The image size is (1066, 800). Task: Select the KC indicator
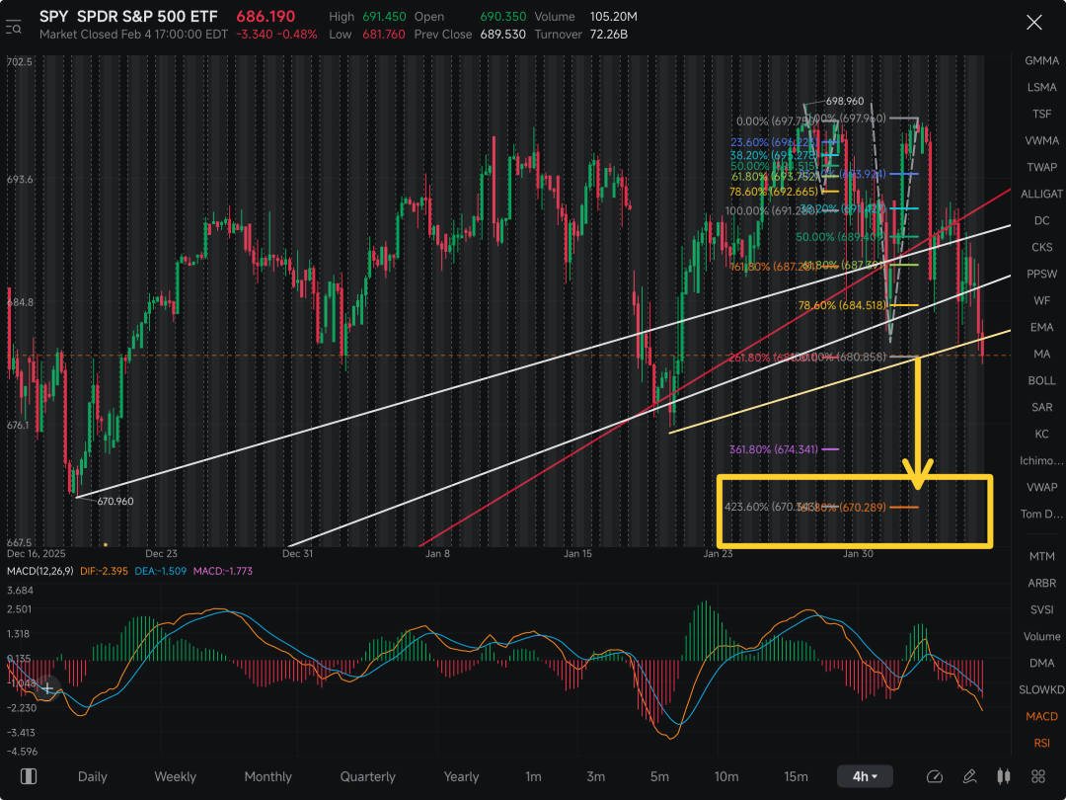(1041, 434)
